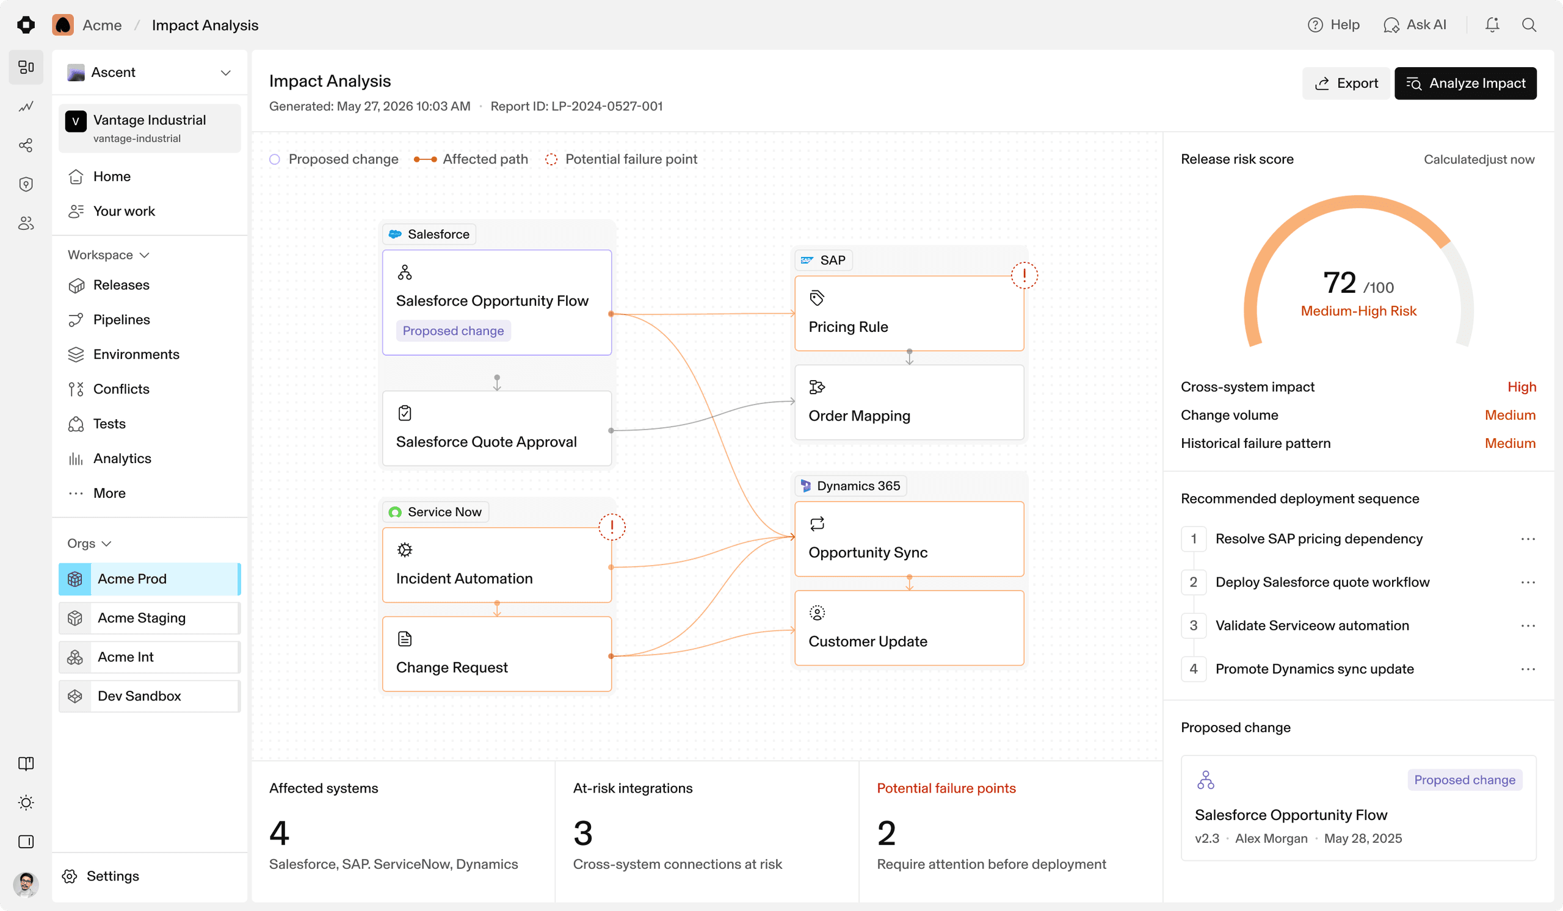Click the Salesforce Opportunity Flow node
Viewport: 1563px width, 911px height.
497,303
